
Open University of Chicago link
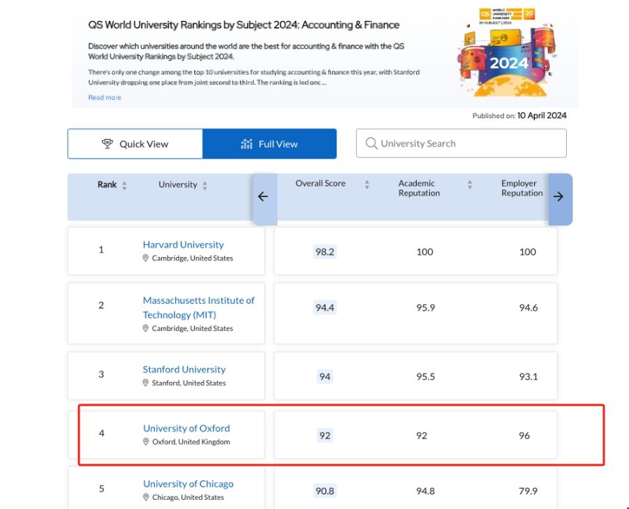(188, 484)
